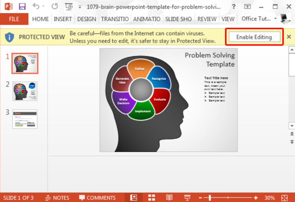295x202 pixels.
Task: Click the Protected View warning text
Action: pos(143,37)
